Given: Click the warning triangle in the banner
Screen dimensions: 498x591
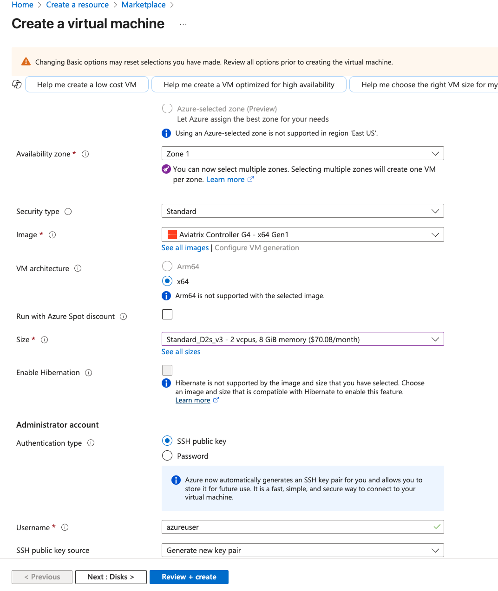Looking at the screenshot, I should click(x=26, y=61).
